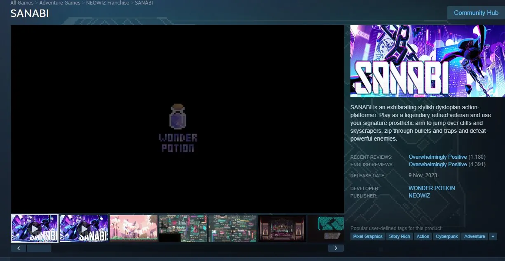Select the Pixel Graphics tag
Viewport: 505px width, 261px height.
[368, 236]
